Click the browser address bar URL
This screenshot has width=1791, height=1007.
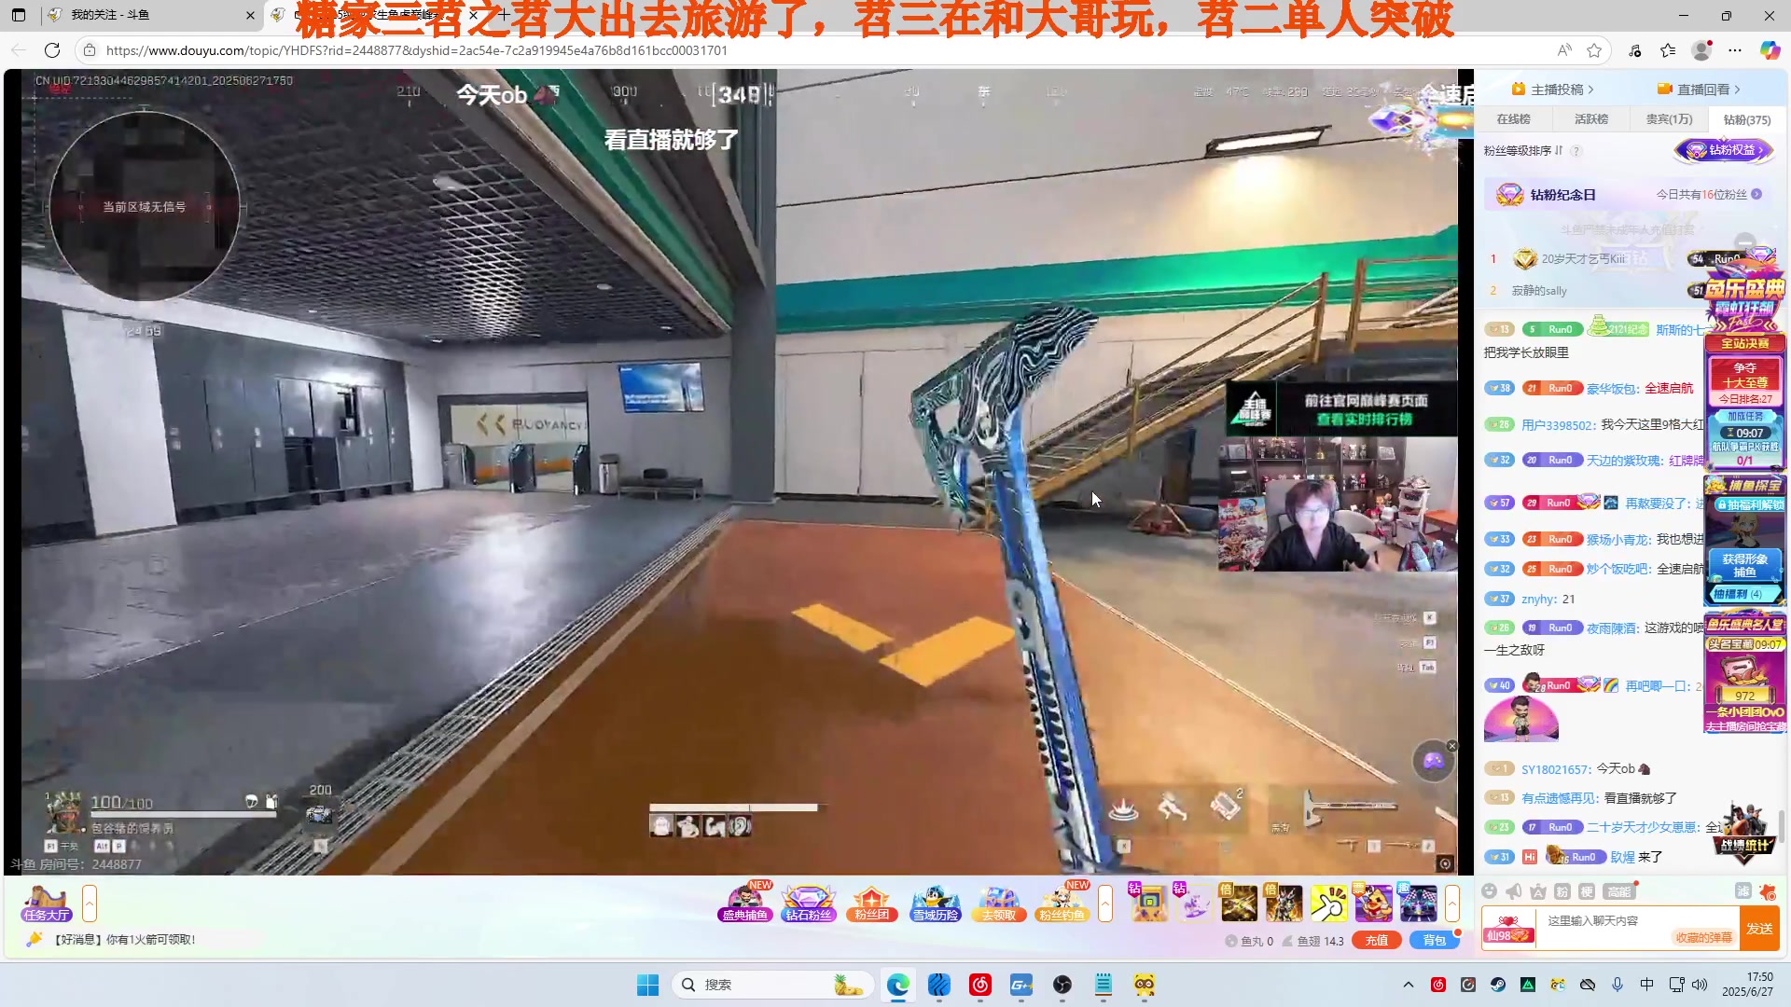pos(416,50)
